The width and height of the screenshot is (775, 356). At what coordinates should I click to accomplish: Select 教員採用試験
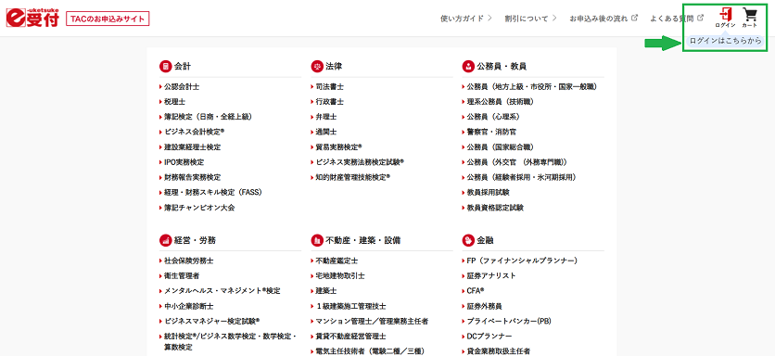click(489, 192)
